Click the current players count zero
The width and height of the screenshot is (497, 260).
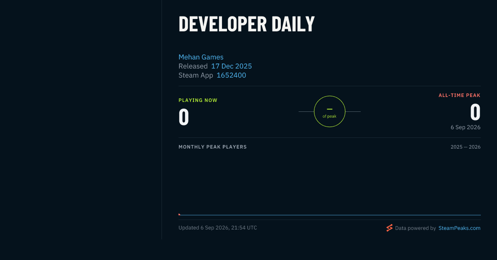pyautogui.click(x=184, y=117)
